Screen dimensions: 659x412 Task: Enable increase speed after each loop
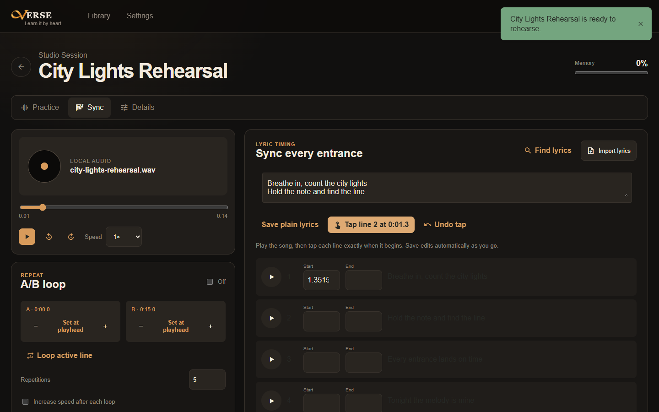pos(26,401)
